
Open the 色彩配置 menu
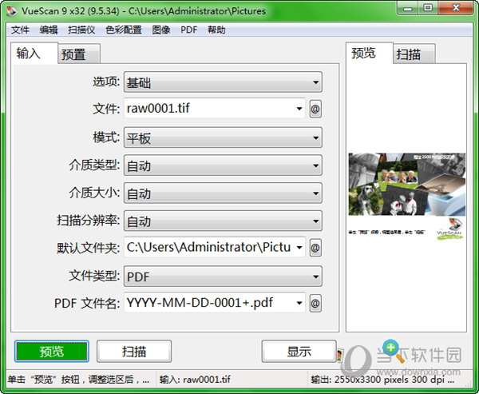click(124, 30)
